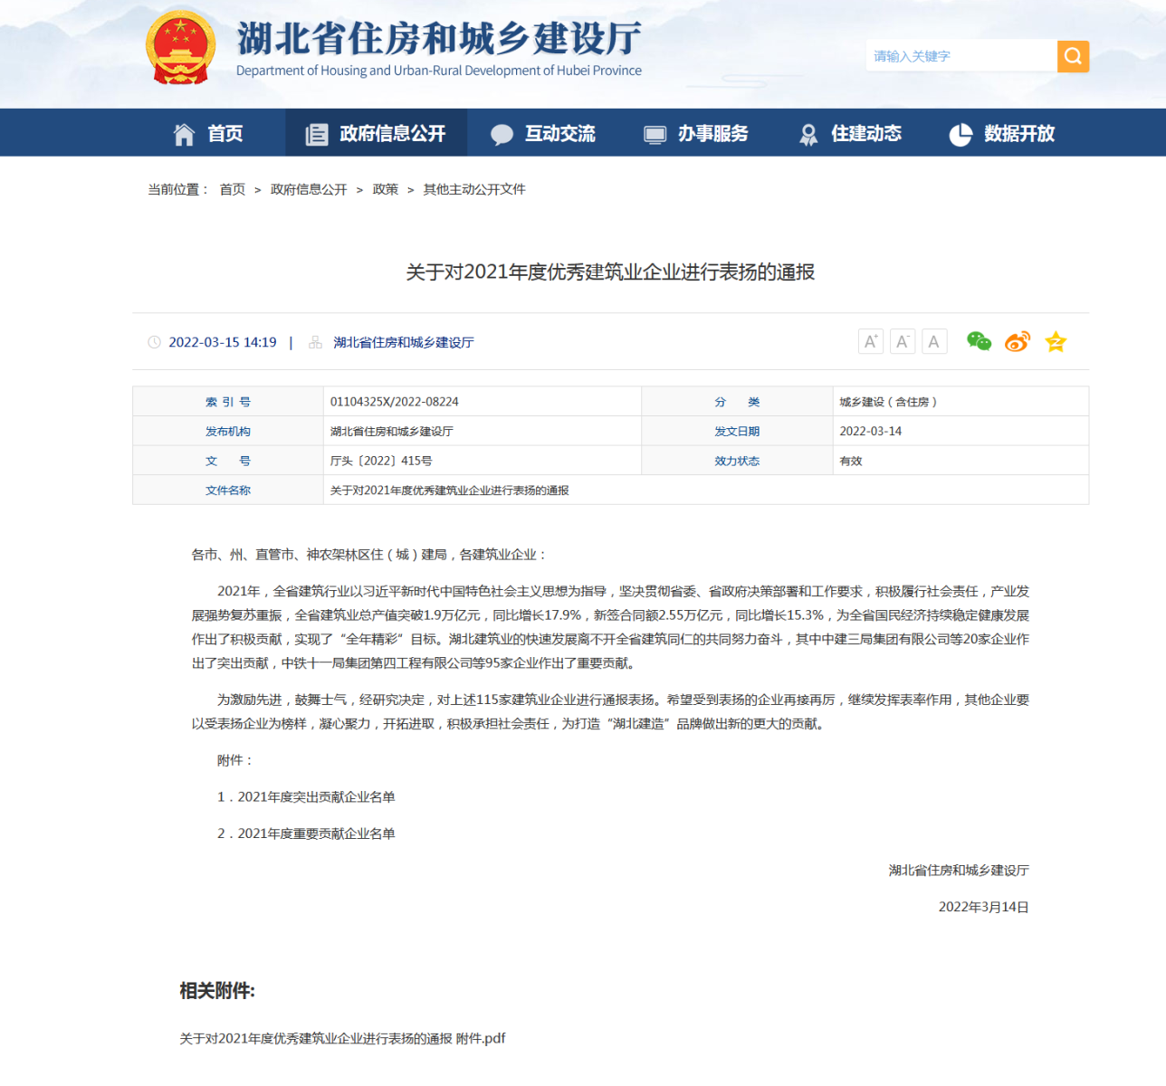Screen dimensions: 1166x1086
Task: Click 首页 in the breadcrumb path
Action: pos(233,189)
